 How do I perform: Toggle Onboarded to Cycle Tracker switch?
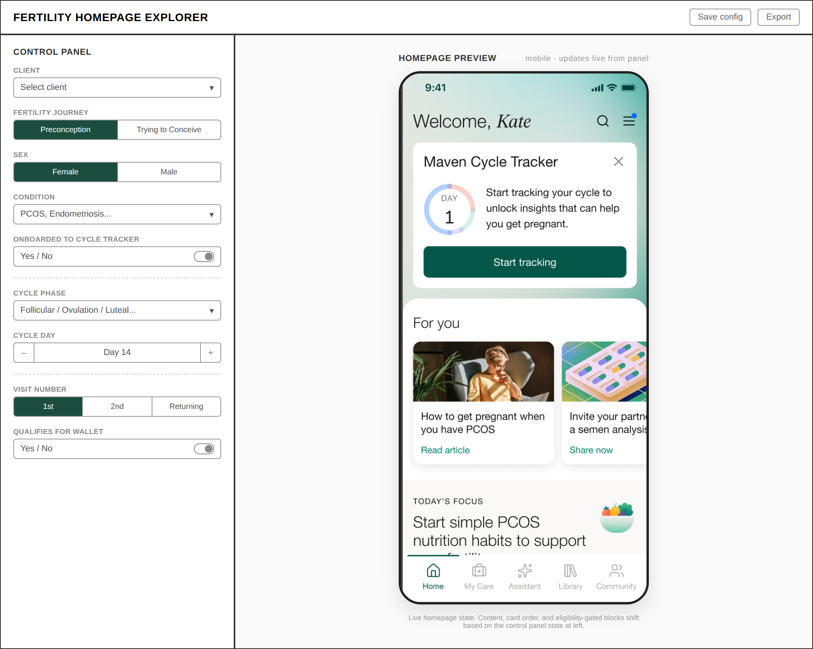(204, 256)
